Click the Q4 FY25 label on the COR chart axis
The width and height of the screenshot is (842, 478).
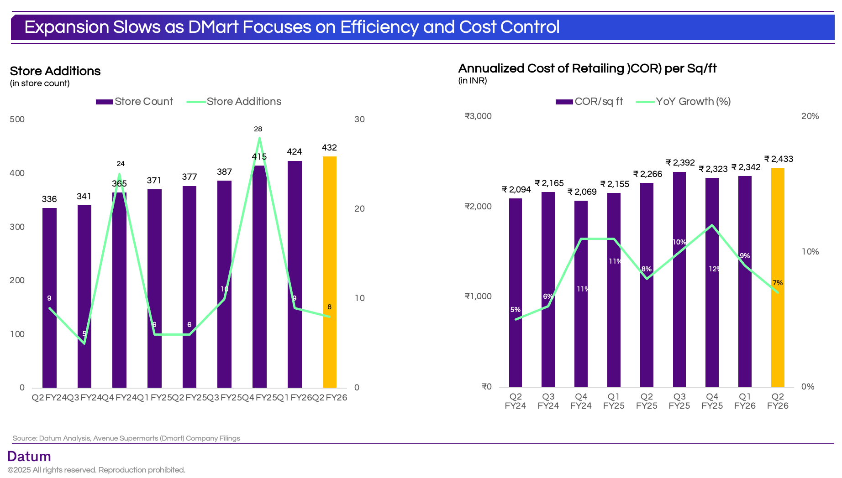[x=712, y=401]
